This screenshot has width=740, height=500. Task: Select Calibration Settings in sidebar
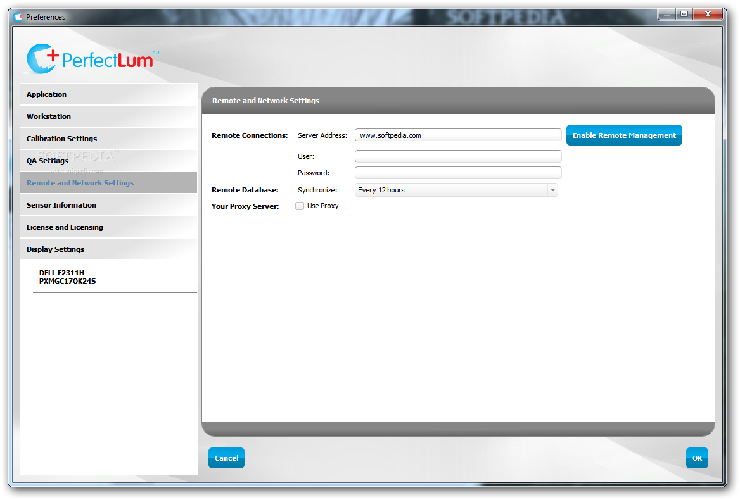point(108,139)
